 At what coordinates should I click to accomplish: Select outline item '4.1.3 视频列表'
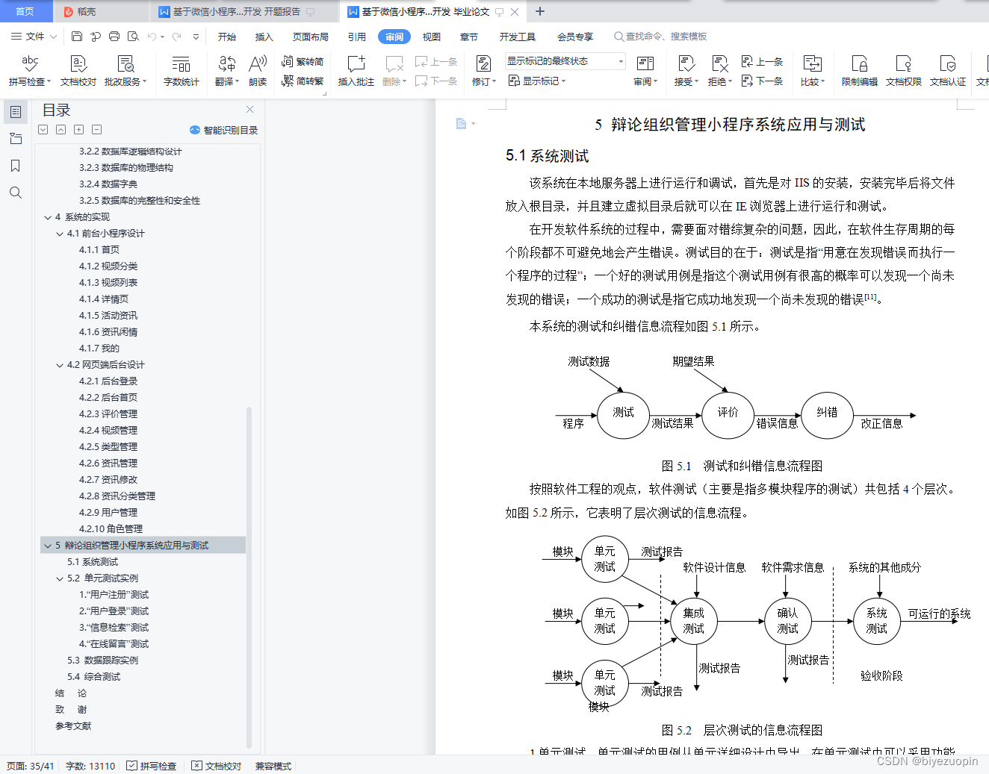click(x=108, y=283)
